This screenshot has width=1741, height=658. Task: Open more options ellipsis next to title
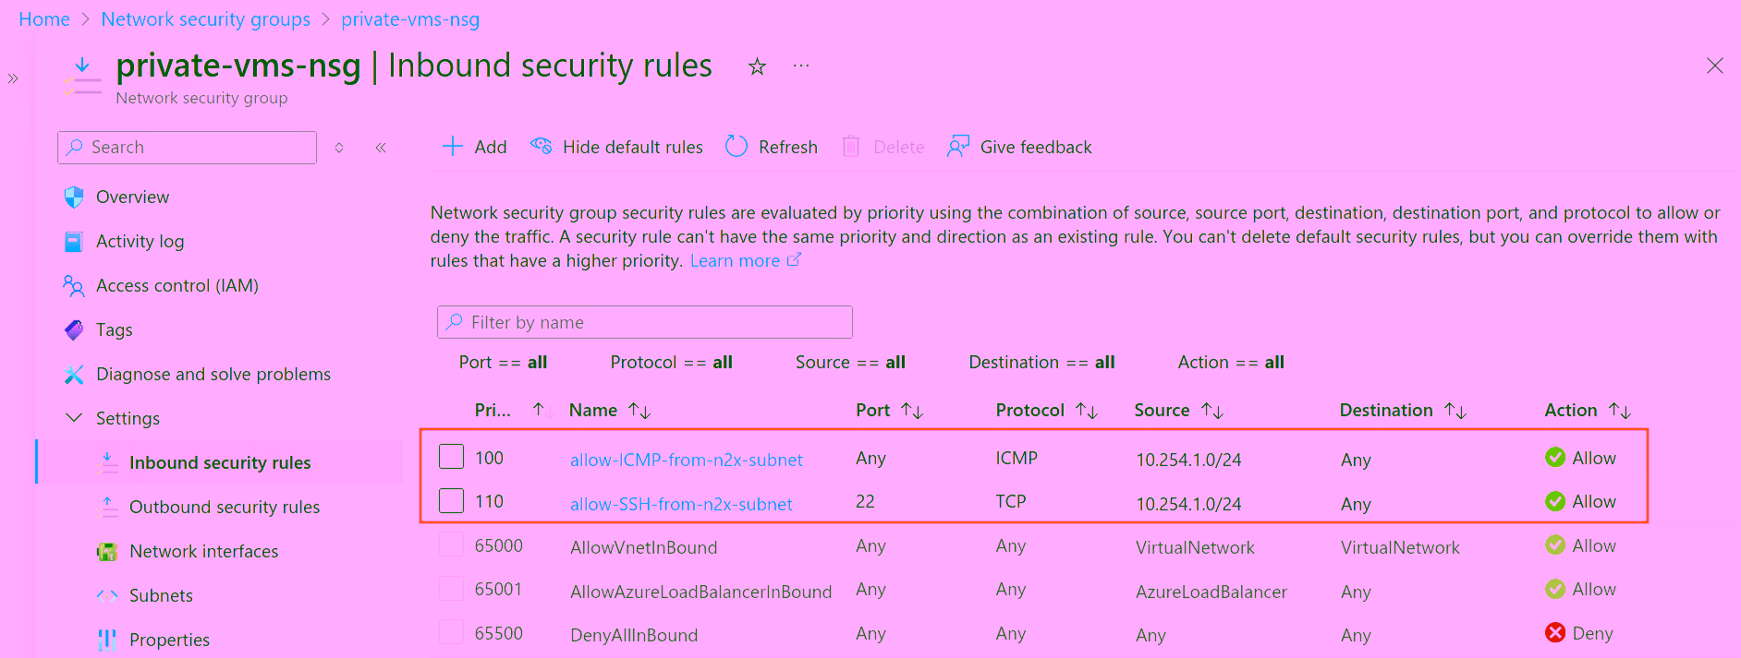(801, 66)
